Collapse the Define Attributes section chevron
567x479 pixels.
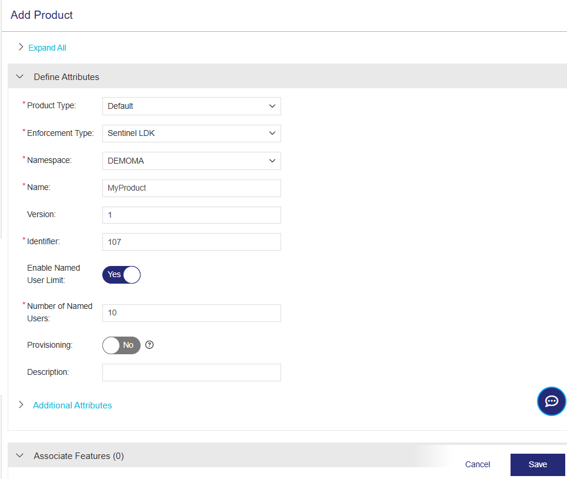19,76
